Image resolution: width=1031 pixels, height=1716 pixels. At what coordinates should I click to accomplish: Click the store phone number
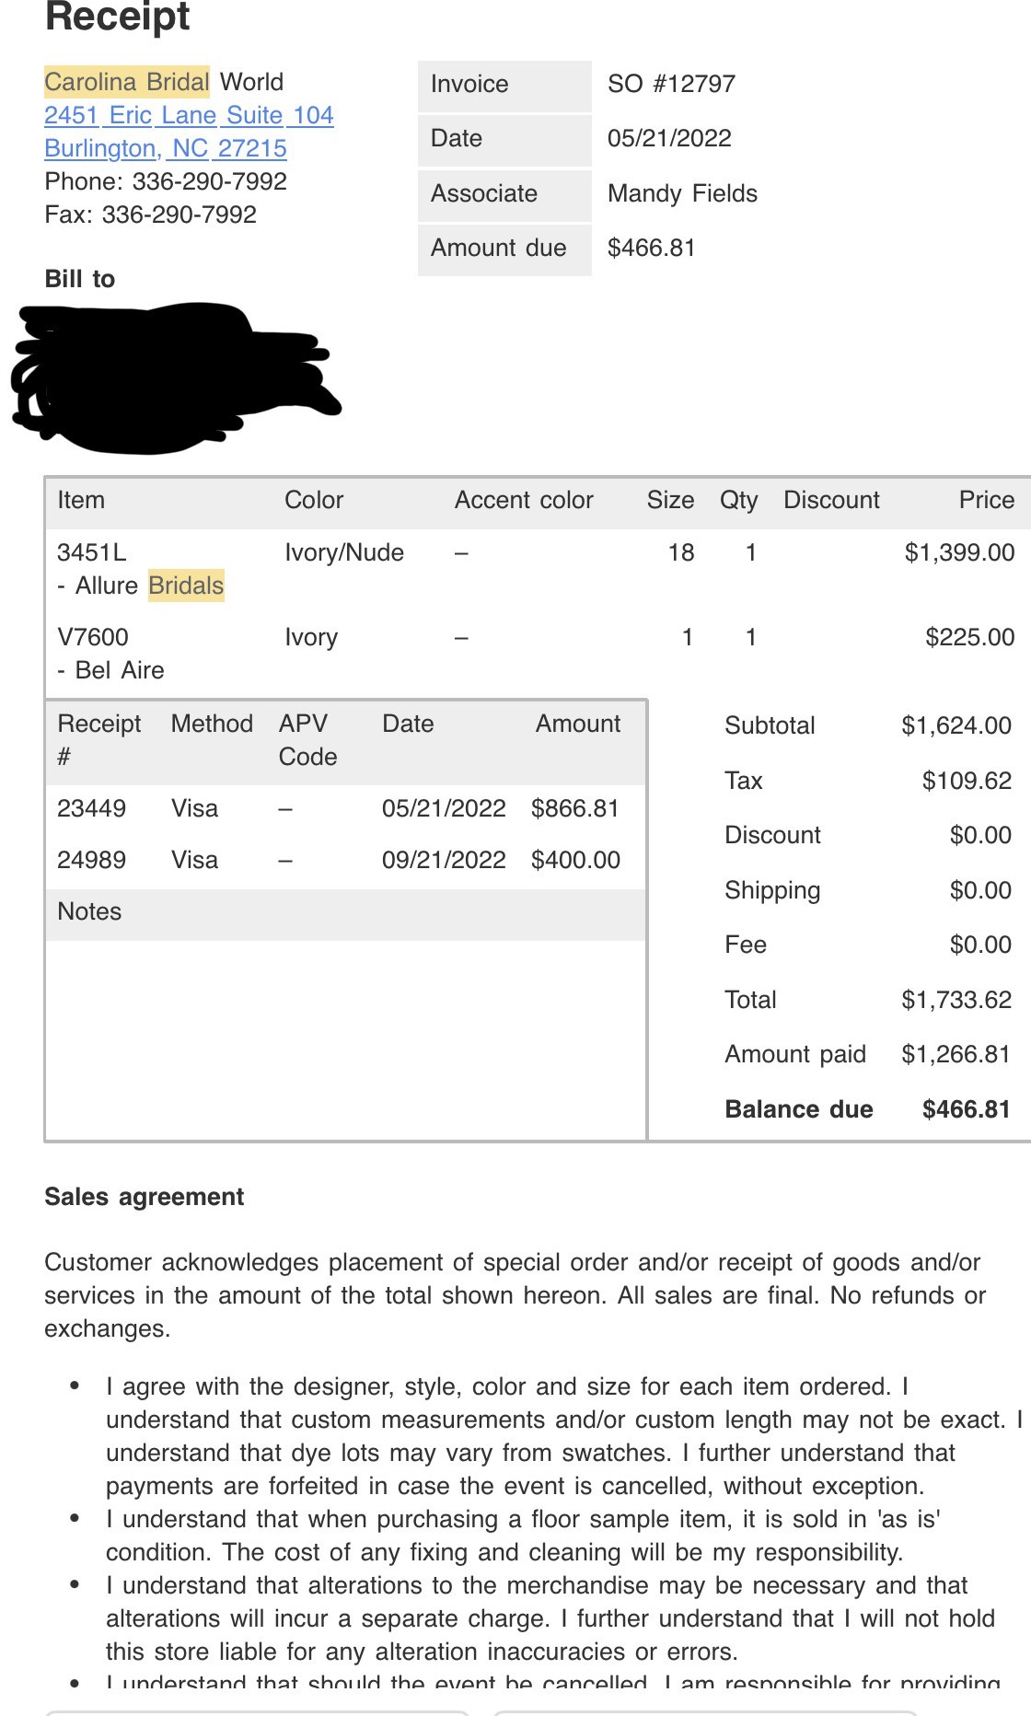pos(209,182)
